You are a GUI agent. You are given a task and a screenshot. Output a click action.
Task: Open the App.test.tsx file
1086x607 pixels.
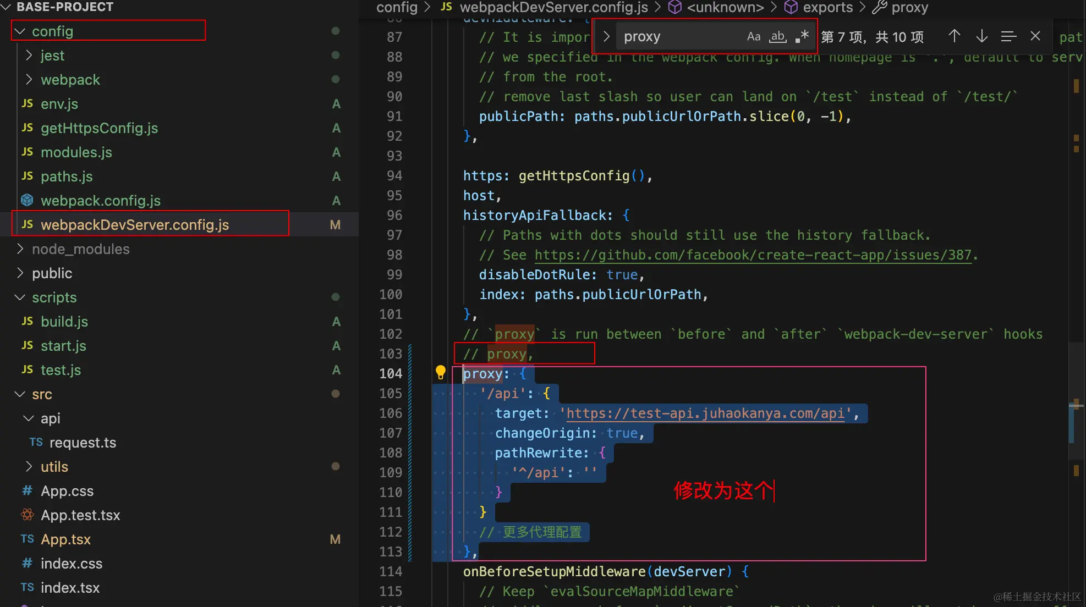[x=80, y=515]
